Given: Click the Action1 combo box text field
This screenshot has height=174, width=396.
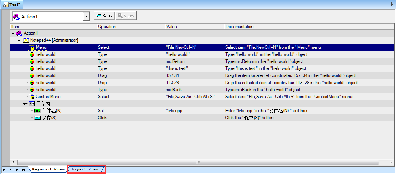Looking at the screenshot, I should tap(48, 17).
